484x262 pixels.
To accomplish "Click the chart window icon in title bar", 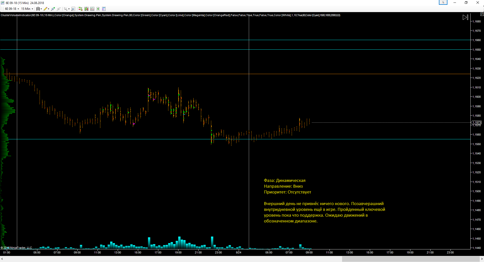I will click(3, 3).
